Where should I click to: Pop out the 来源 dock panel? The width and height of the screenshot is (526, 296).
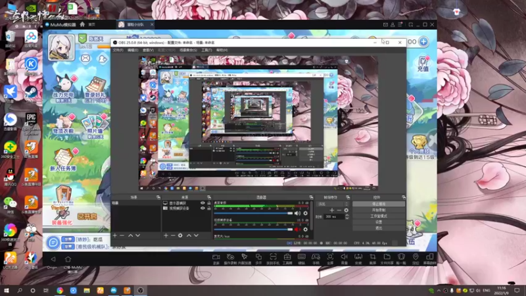(x=209, y=197)
